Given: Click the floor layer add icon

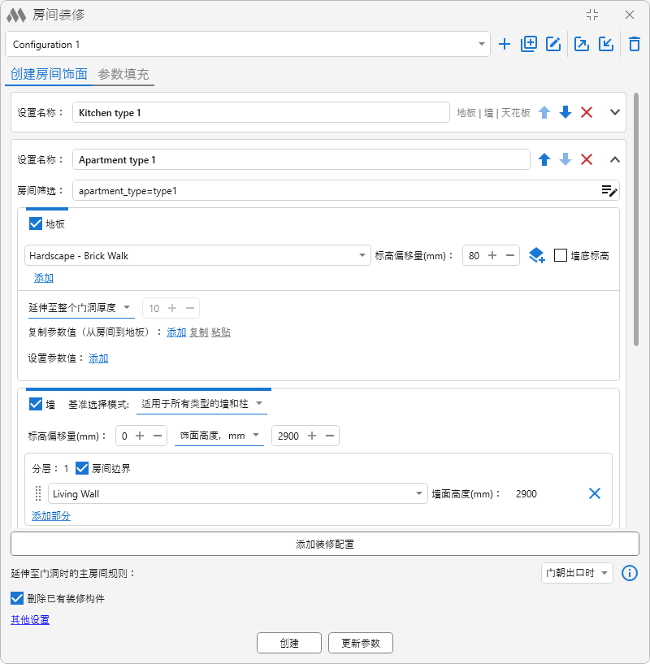Looking at the screenshot, I should point(536,255).
